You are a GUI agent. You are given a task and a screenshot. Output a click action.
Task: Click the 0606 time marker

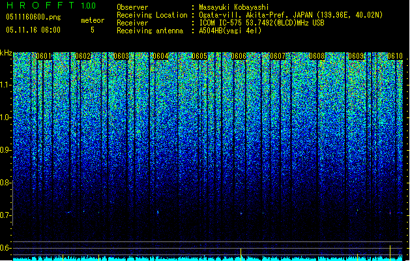click(x=239, y=56)
